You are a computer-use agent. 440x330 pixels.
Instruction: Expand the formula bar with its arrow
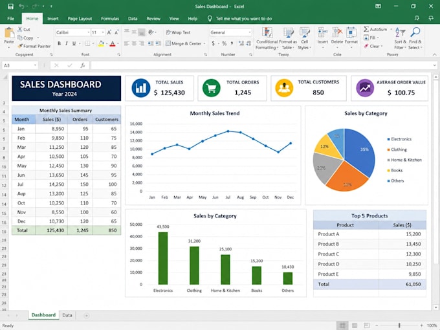click(x=434, y=65)
